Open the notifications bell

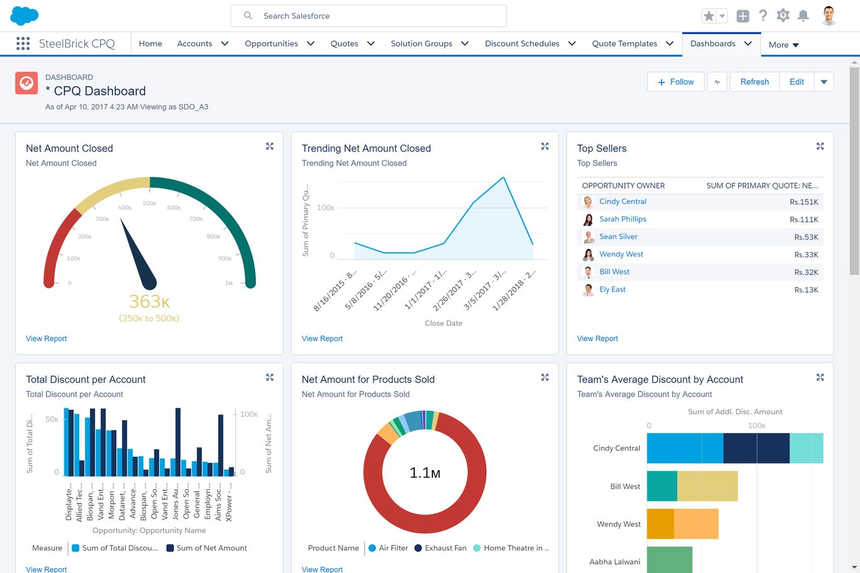pyautogui.click(x=803, y=16)
